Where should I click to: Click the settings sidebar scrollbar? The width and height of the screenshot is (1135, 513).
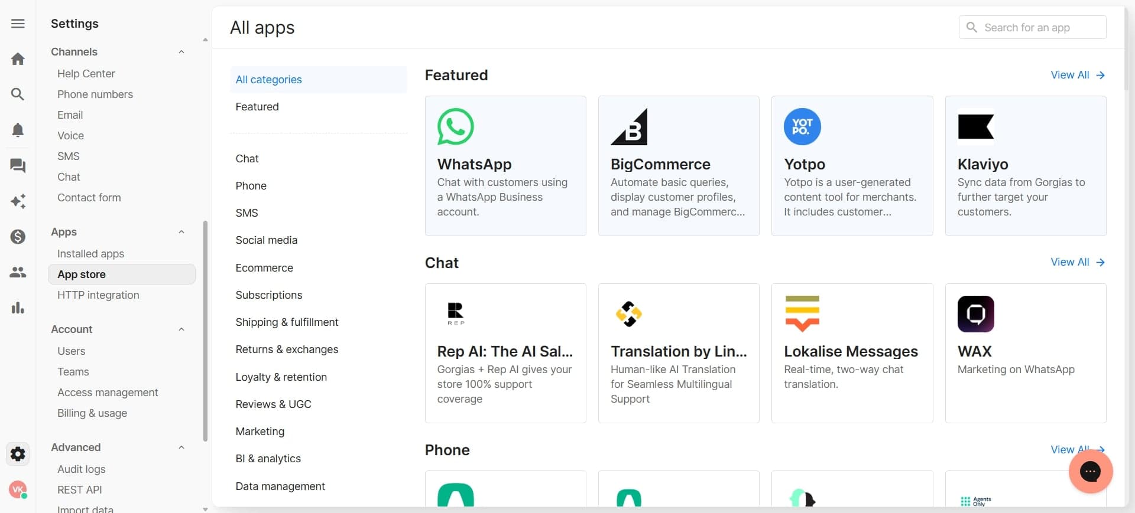(x=205, y=331)
